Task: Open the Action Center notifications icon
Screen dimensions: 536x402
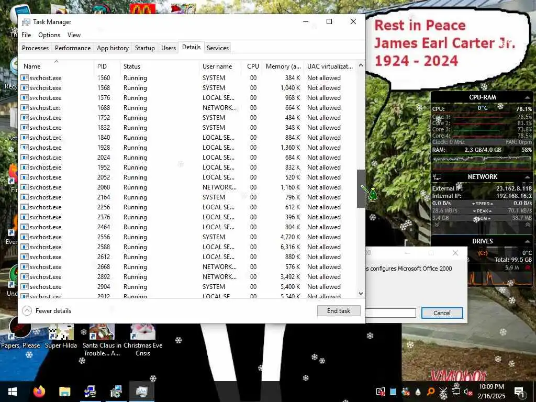Action: coord(519,392)
